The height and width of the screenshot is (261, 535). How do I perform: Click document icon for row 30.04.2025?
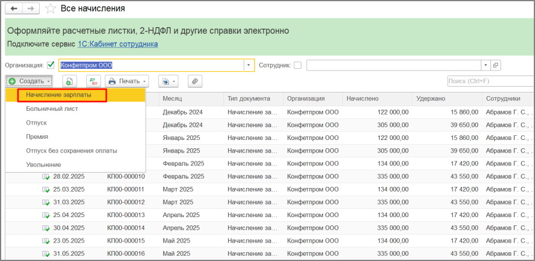(x=46, y=228)
